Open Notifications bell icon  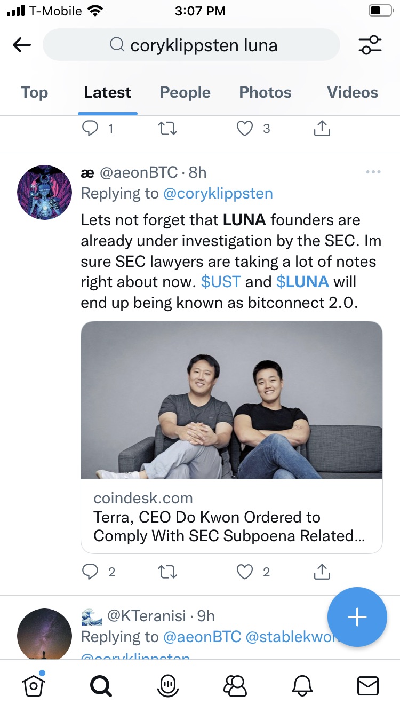(x=301, y=685)
